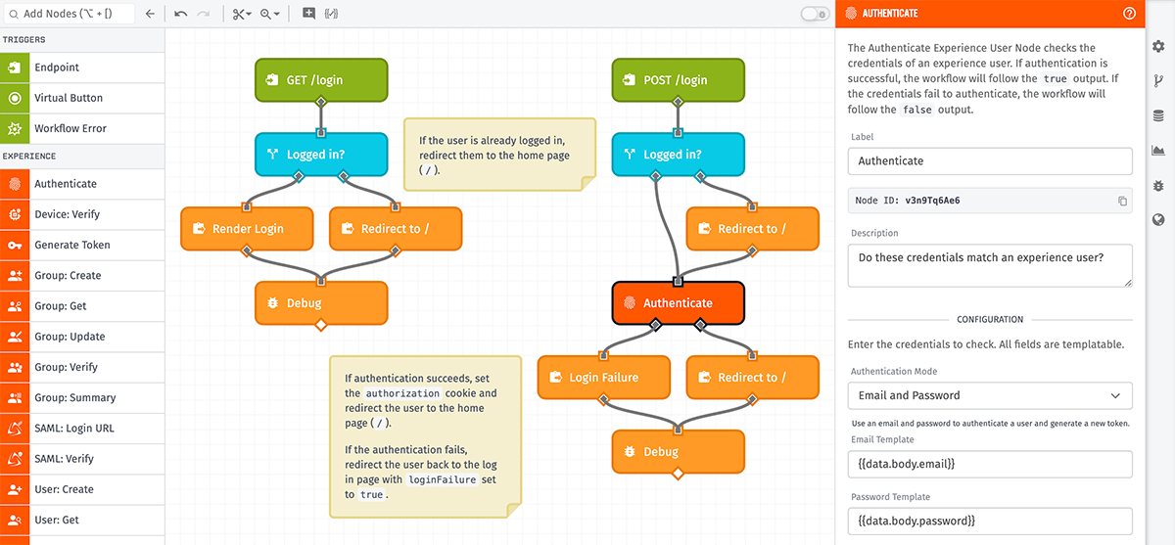Choose Device: Verify node in palette

(82, 214)
